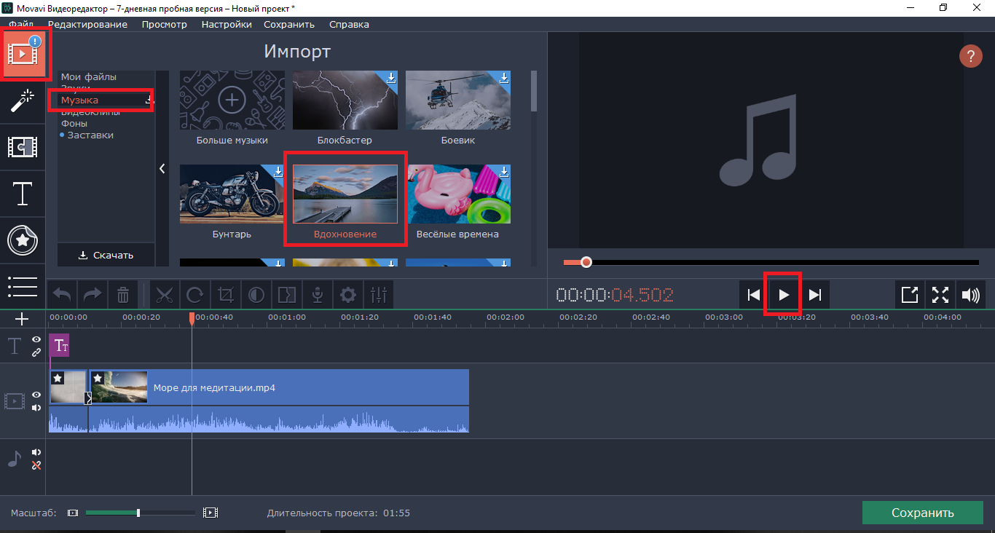Hide the titles track with eye icon
The height and width of the screenshot is (533, 995).
point(36,340)
